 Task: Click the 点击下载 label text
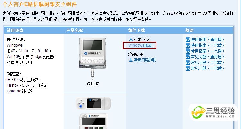click(x=141, y=39)
